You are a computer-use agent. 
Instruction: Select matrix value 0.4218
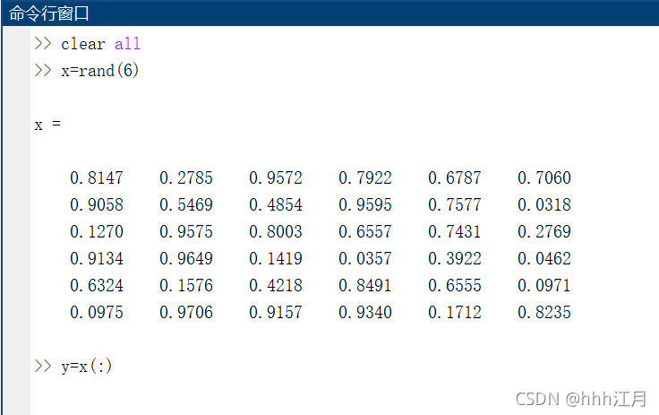pos(276,285)
